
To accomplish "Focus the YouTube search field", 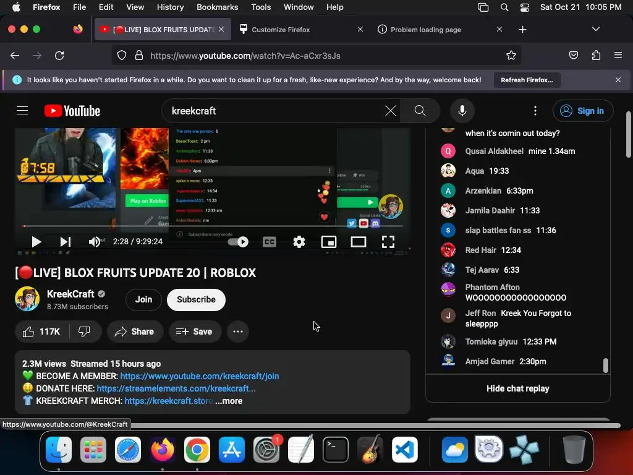I will point(274,111).
